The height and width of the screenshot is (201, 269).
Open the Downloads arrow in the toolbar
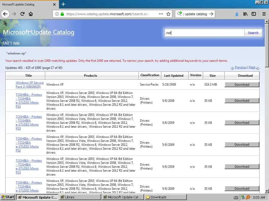237,14
